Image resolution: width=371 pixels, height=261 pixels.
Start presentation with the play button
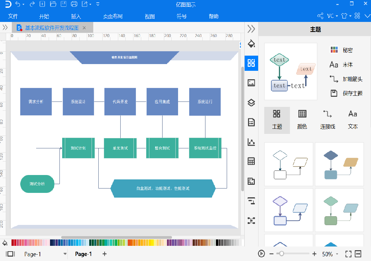click(x=262, y=254)
